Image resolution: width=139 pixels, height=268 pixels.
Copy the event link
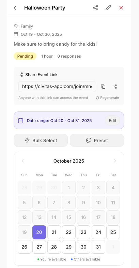(103, 87)
